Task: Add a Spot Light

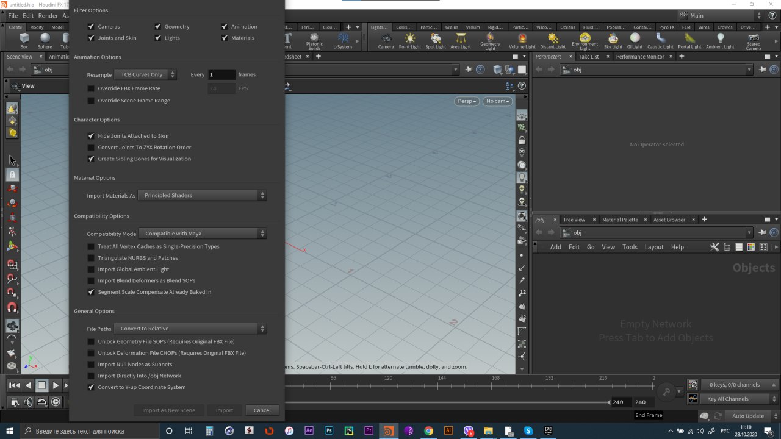Action: coord(435,41)
